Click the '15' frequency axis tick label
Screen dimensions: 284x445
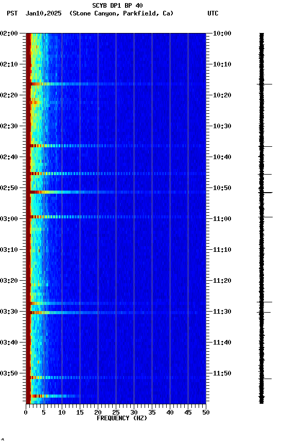click(80, 413)
